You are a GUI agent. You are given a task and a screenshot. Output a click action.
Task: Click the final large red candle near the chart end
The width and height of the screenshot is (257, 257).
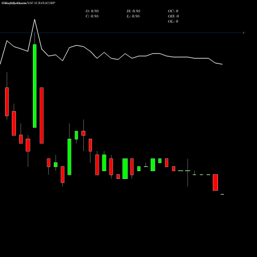215,182
